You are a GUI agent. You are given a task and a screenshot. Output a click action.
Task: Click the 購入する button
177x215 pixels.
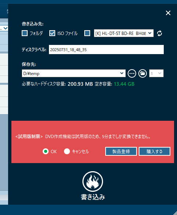(155, 151)
